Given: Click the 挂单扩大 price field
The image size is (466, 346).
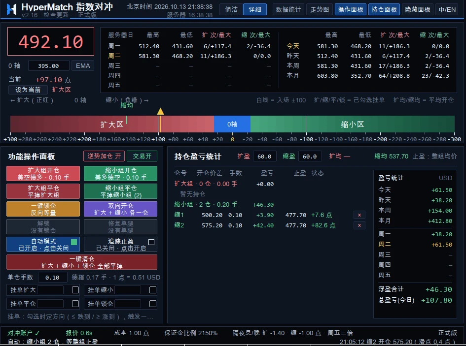Looking at the screenshot, I should (x=50, y=290).
